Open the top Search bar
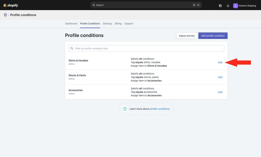 click(x=146, y=5)
